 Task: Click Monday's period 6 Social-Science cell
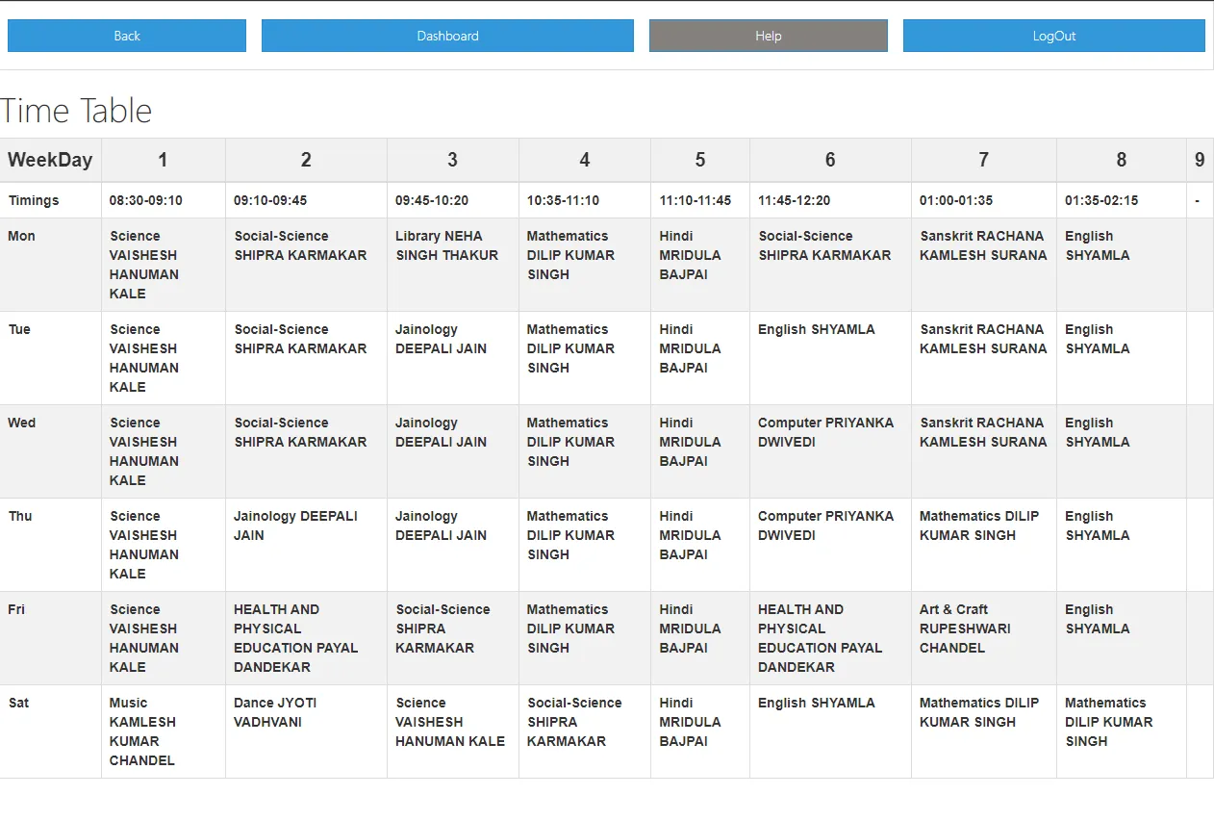click(x=830, y=265)
